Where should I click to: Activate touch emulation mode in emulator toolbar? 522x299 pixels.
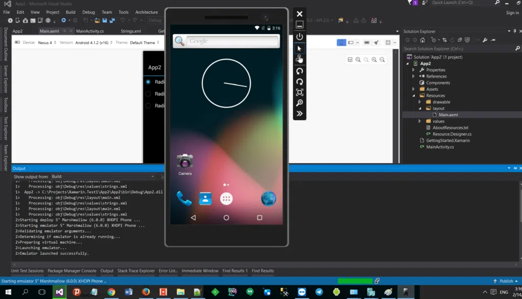click(299, 59)
